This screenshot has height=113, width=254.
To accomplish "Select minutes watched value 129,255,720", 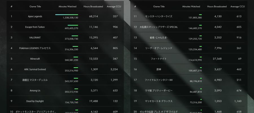I will click(x=195, y=39).
